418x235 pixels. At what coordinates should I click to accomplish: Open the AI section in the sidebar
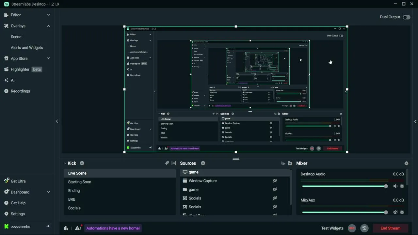(12, 80)
